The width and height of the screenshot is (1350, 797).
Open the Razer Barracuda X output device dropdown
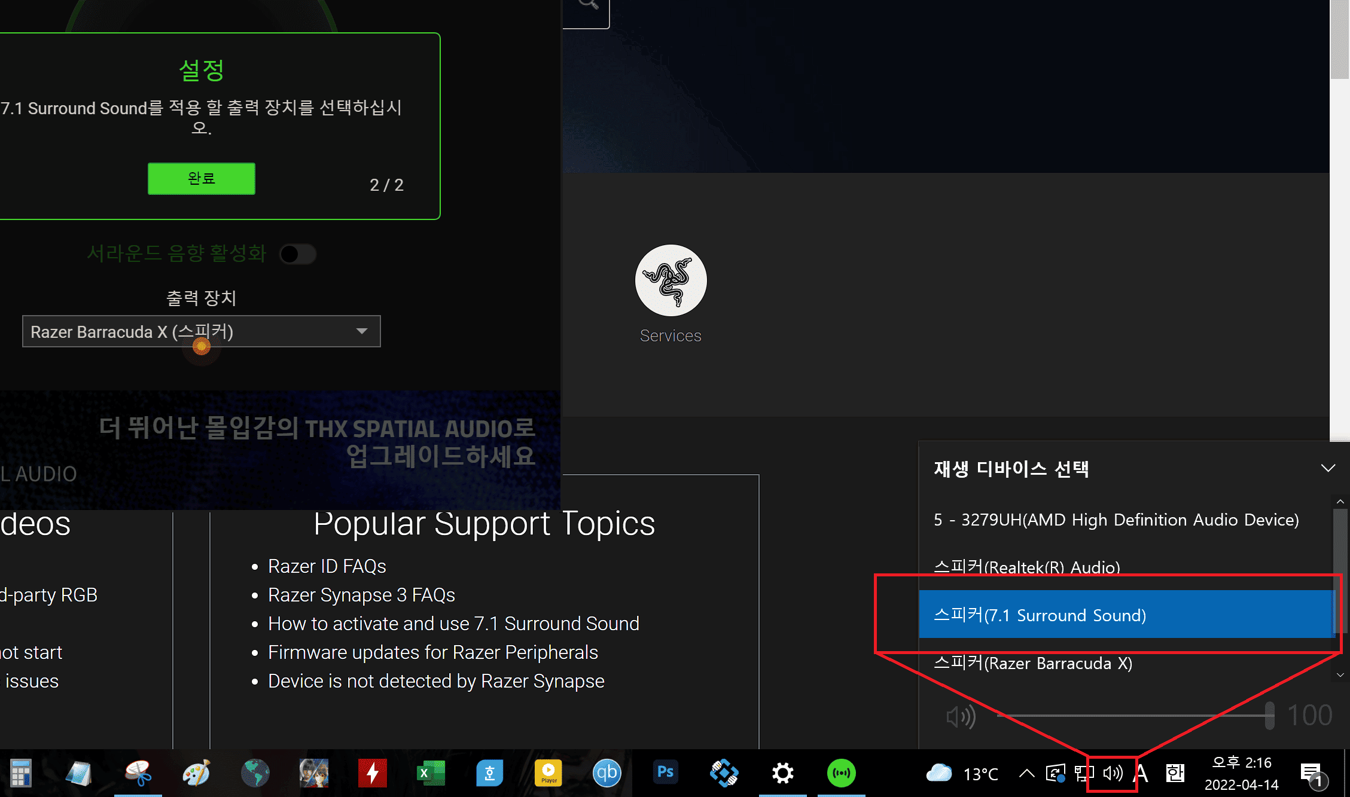click(201, 331)
